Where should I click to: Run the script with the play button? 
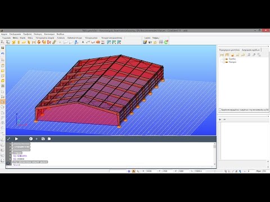(x=16, y=139)
